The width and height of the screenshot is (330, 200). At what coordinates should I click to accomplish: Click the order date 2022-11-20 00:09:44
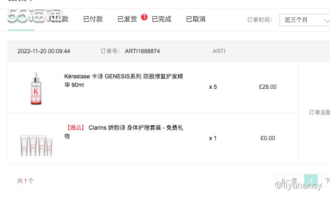coord(44,51)
